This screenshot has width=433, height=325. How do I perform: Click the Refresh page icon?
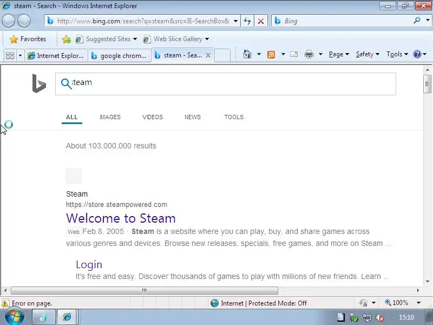pos(247,21)
